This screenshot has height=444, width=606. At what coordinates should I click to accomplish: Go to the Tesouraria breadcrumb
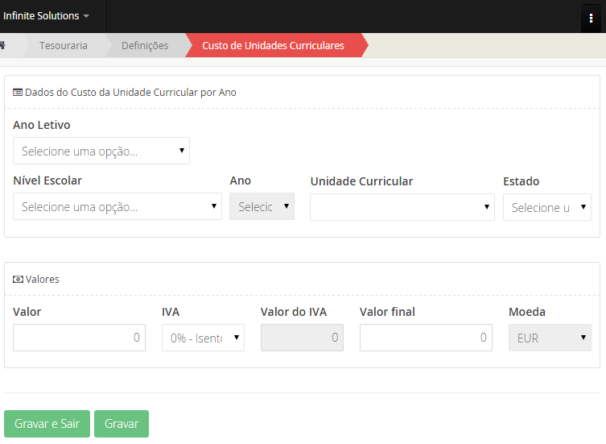pos(64,46)
